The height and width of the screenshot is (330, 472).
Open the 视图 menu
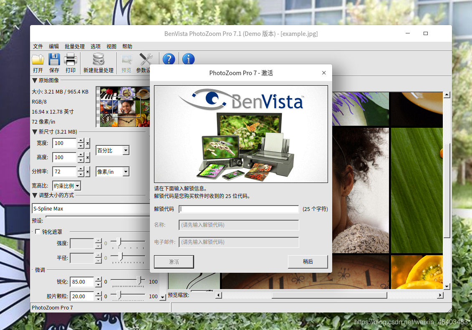[111, 46]
